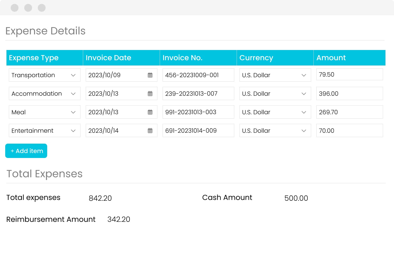Click the amount field showing 79.50
The width and height of the screenshot is (394, 256).
point(349,75)
